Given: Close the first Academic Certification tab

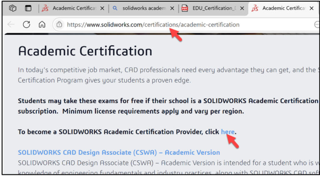Looking at the screenshot, I should (102, 8).
